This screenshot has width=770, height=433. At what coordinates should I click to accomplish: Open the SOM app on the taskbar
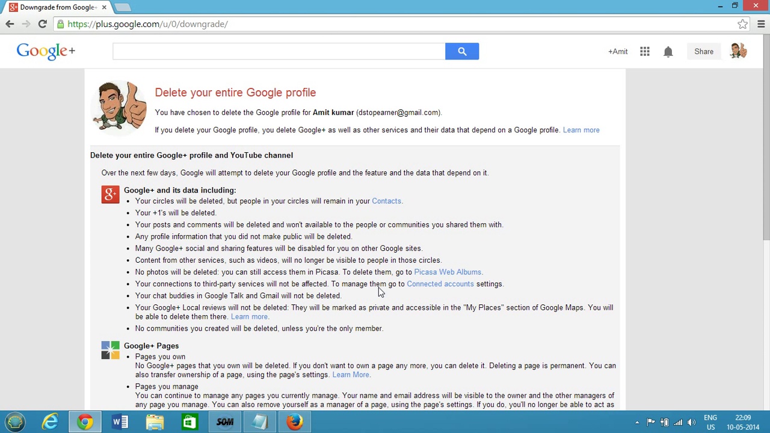[224, 422]
